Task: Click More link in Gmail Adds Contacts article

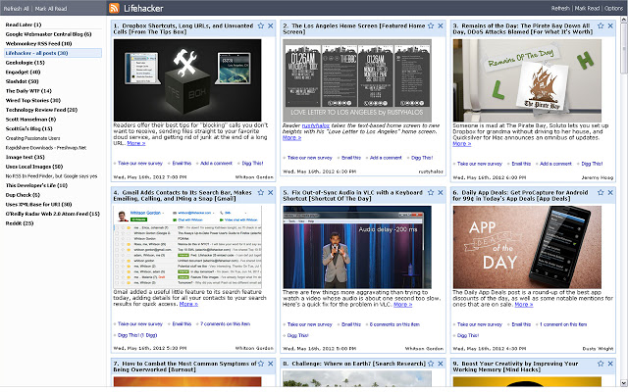Action: click(188, 304)
